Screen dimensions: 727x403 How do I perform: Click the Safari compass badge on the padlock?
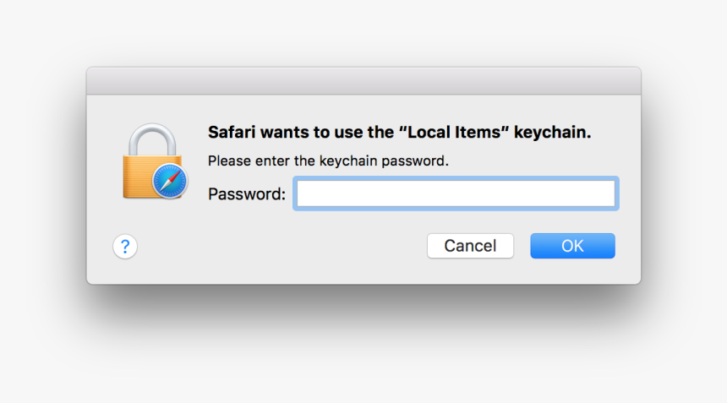click(170, 181)
